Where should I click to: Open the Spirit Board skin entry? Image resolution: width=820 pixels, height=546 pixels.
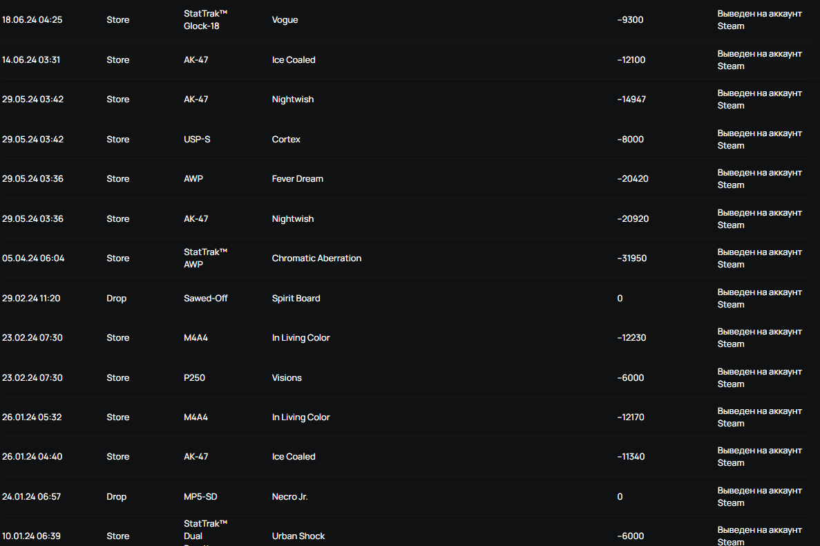296,298
